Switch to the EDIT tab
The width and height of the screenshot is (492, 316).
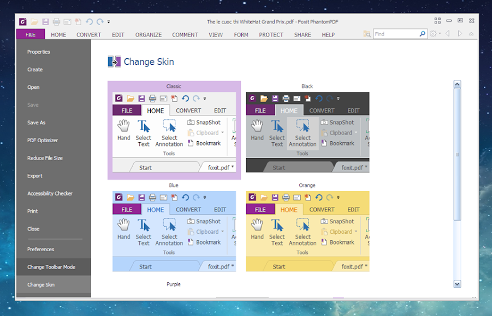[x=118, y=35]
